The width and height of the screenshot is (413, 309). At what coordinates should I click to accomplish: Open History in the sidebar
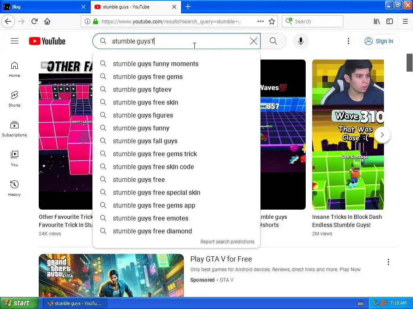[15, 188]
